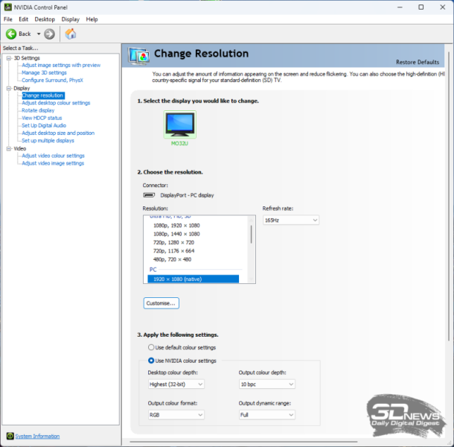Click the Customise... button
The height and width of the screenshot is (447, 454).
tap(161, 303)
